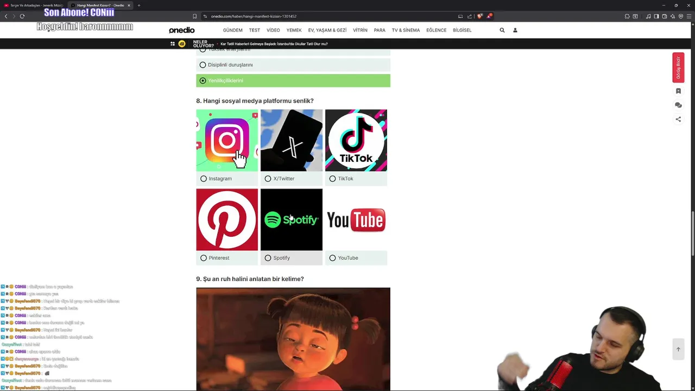Viewport: 695px width, 391px height.
Task: Open the Brave Wallet icon
Action: (665, 16)
